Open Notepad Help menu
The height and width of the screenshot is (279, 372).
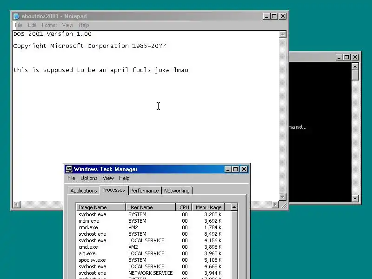[84, 25]
